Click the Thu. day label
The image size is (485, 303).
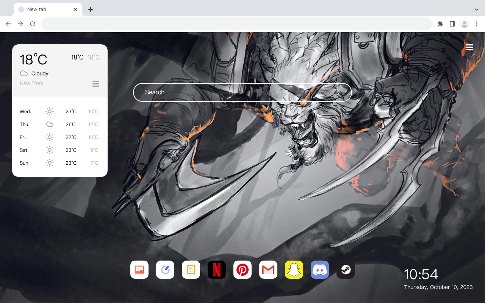tap(25, 124)
